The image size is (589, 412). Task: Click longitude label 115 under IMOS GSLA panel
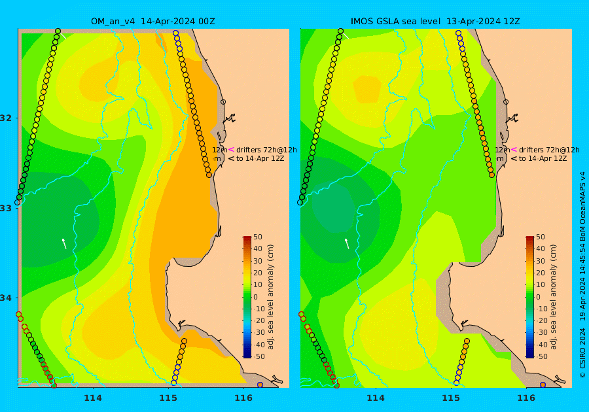451,398
